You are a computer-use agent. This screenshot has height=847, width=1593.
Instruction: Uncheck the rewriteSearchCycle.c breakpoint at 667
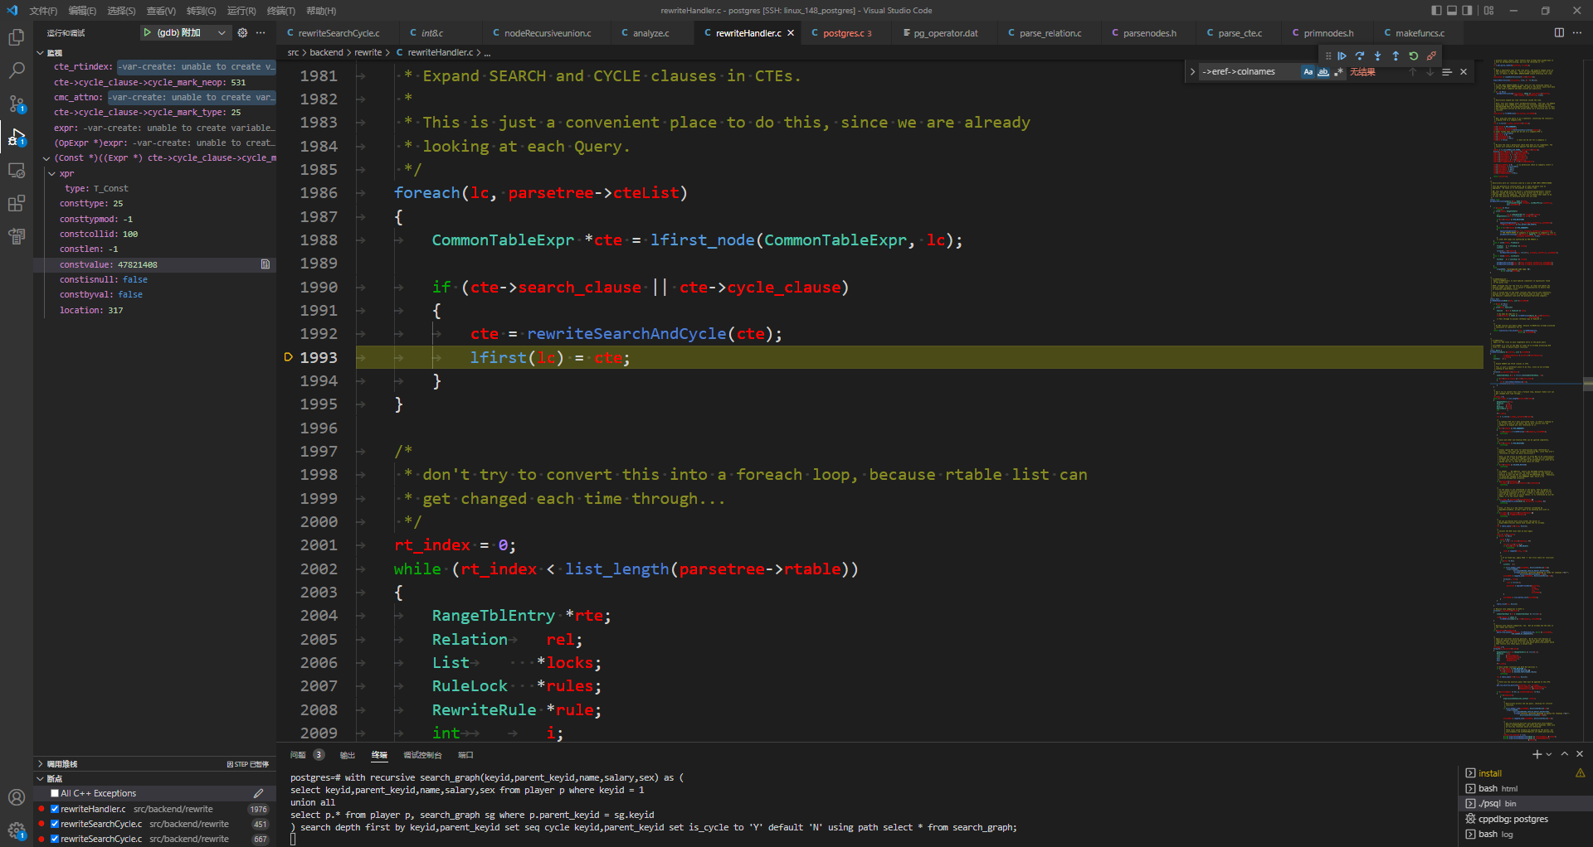coord(55,839)
